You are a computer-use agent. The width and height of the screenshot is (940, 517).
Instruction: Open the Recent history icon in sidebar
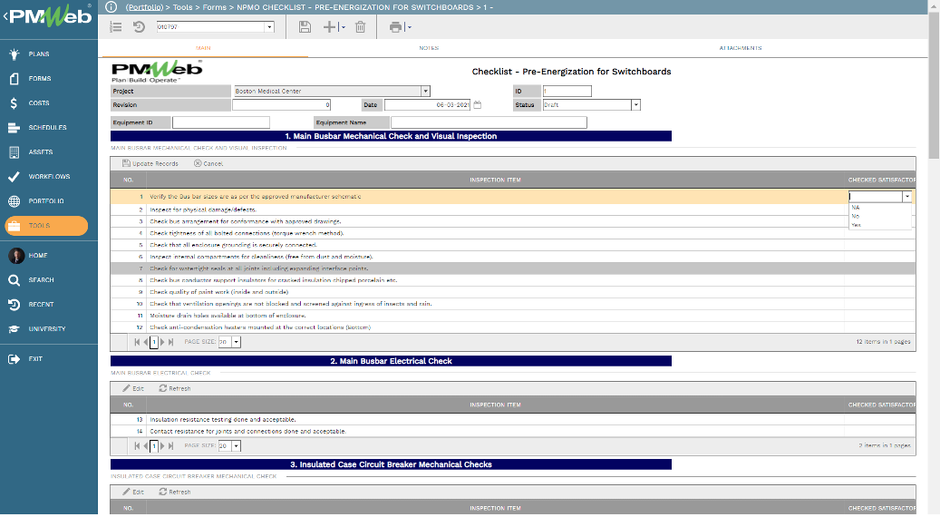point(15,305)
